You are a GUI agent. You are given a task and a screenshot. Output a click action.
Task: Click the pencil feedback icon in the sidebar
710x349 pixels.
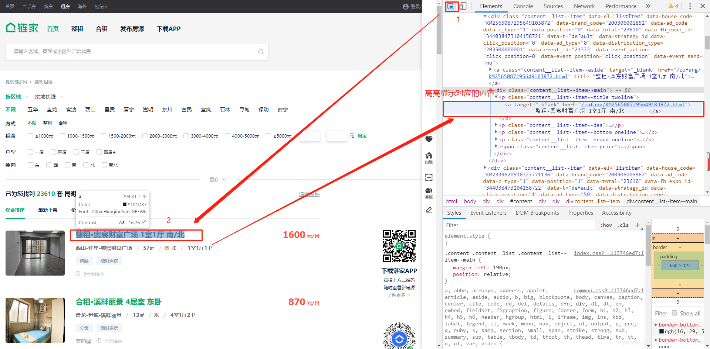pyautogui.click(x=429, y=210)
